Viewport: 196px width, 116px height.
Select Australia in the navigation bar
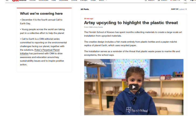[64, 1]
